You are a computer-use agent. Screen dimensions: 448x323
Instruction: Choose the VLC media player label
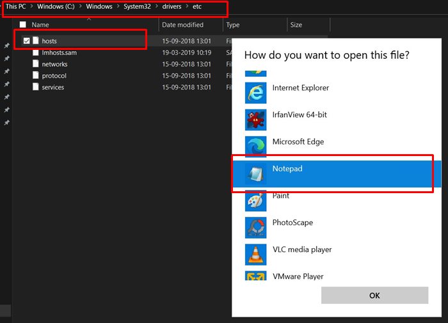(302, 249)
